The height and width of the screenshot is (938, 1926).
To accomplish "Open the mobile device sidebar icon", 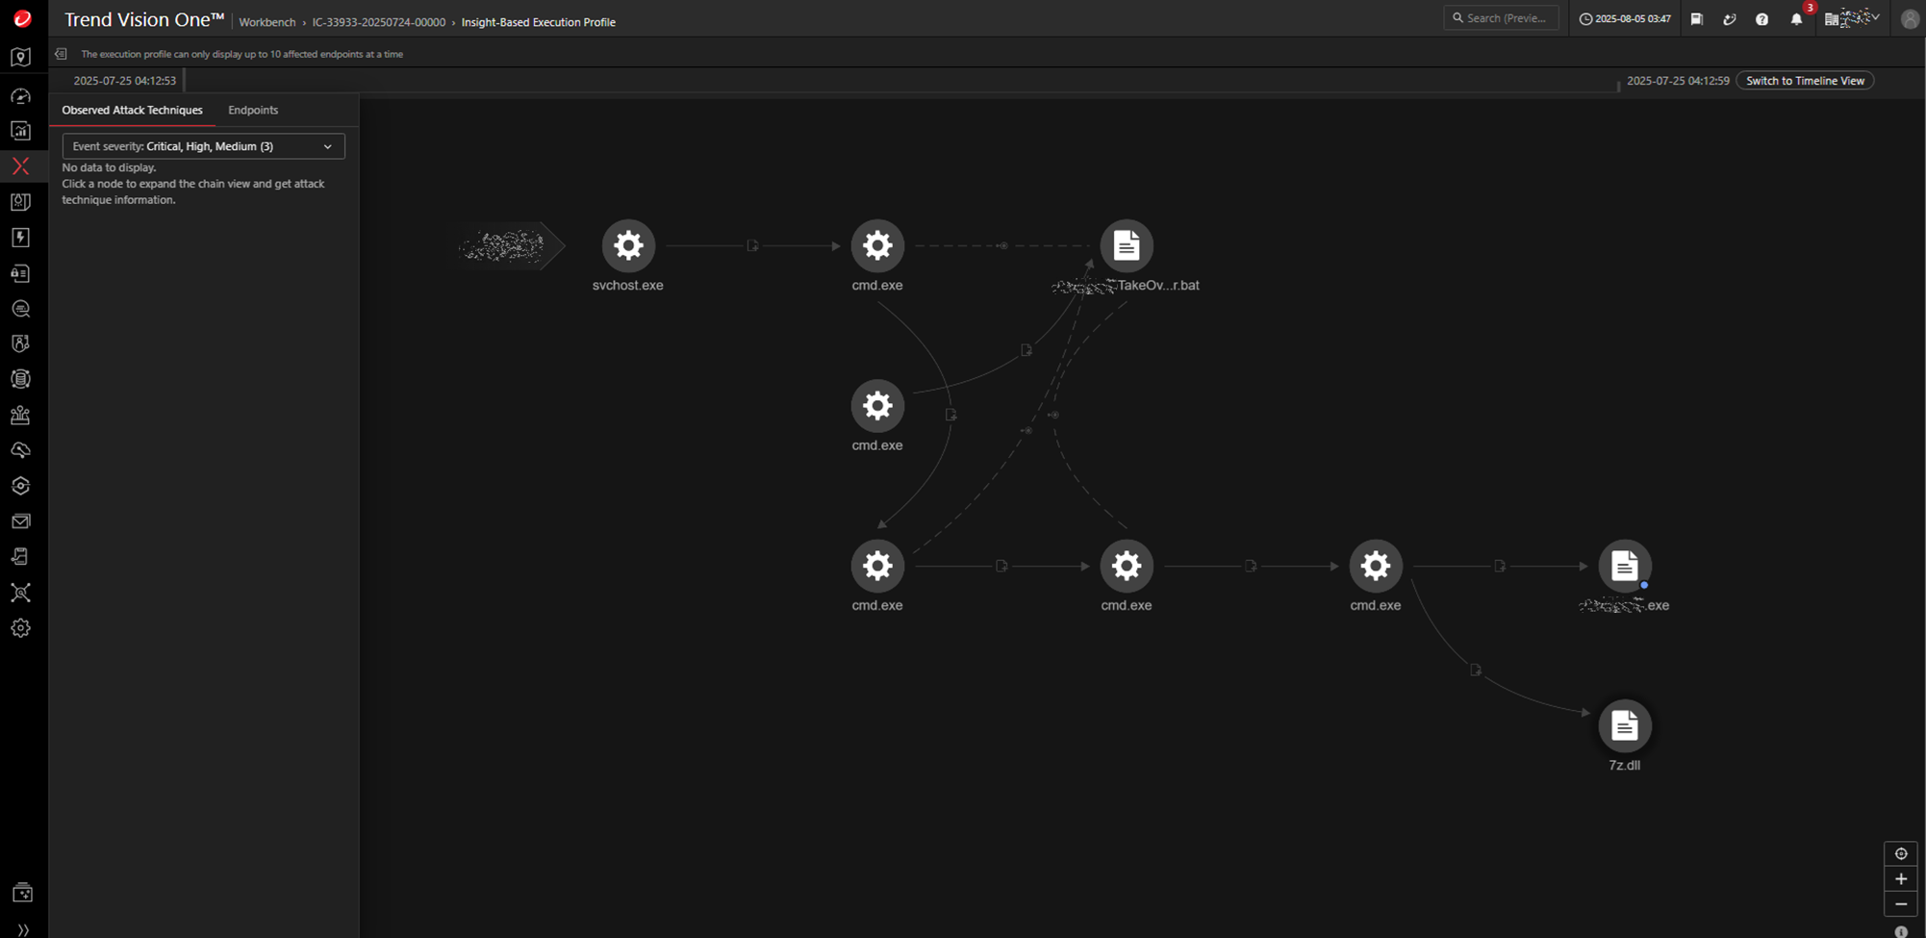I will click(x=21, y=557).
